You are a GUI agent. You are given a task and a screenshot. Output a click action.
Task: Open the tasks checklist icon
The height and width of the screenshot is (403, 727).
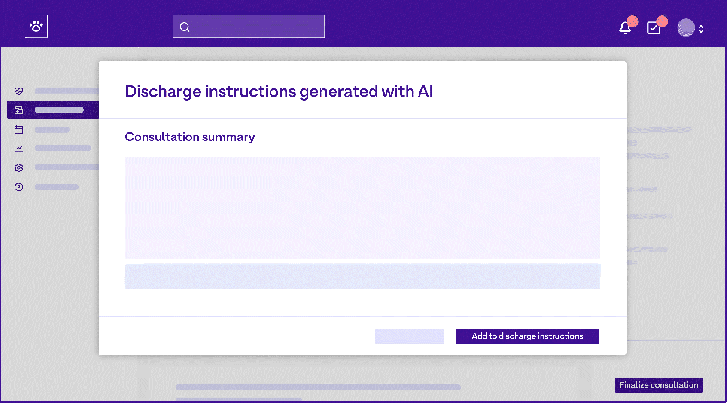653,28
